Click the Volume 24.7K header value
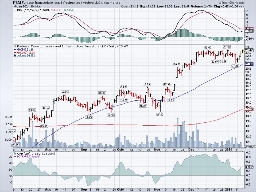The width and height of the screenshot is (256, 192). point(201,6)
